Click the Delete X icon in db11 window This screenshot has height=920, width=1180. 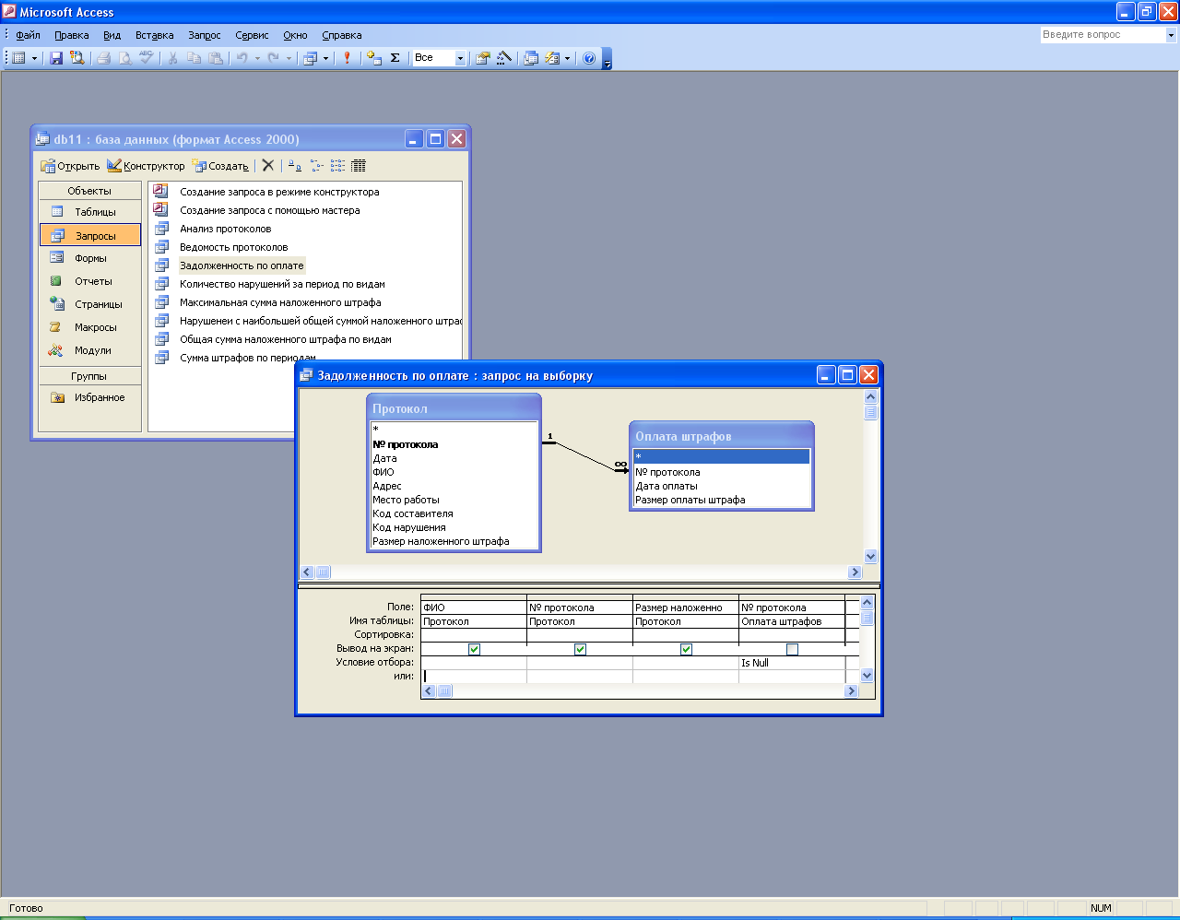[x=267, y=166]
